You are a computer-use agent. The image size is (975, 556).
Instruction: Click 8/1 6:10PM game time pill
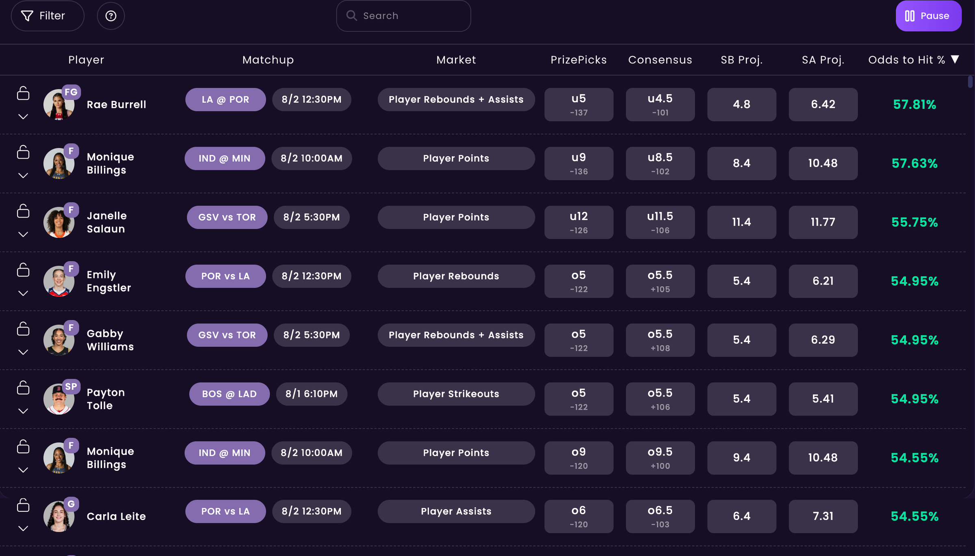coord(312,394)
